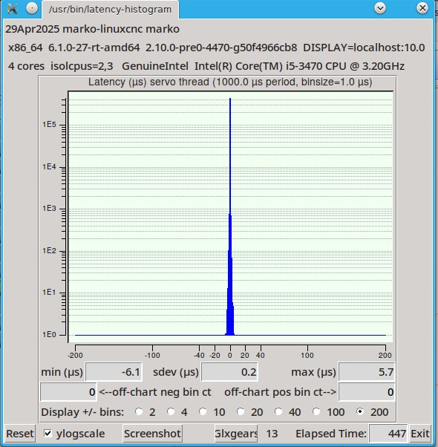Click the X11 app icon in title bar
Screen dimensions: 438x447
point(12,9)
